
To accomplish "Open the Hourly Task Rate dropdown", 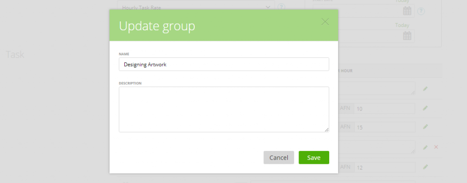I will (196, 7).
